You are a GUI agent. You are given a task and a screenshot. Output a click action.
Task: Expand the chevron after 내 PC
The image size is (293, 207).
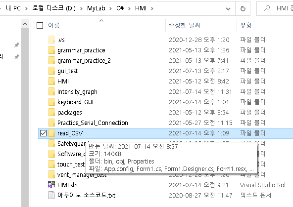[26, 8]
